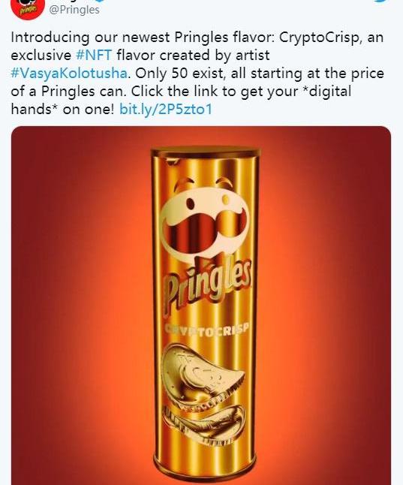Image resolution: width=403 pixels, height=485 pixels.
Task: Click the mascot's bow tie on the can
Action: point(209,263)
